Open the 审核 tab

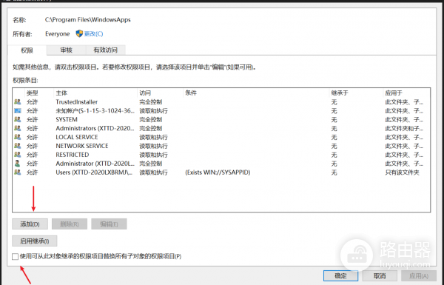[67, 50]
